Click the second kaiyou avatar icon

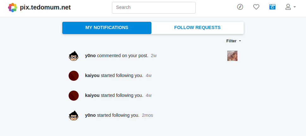coord(74,96)
